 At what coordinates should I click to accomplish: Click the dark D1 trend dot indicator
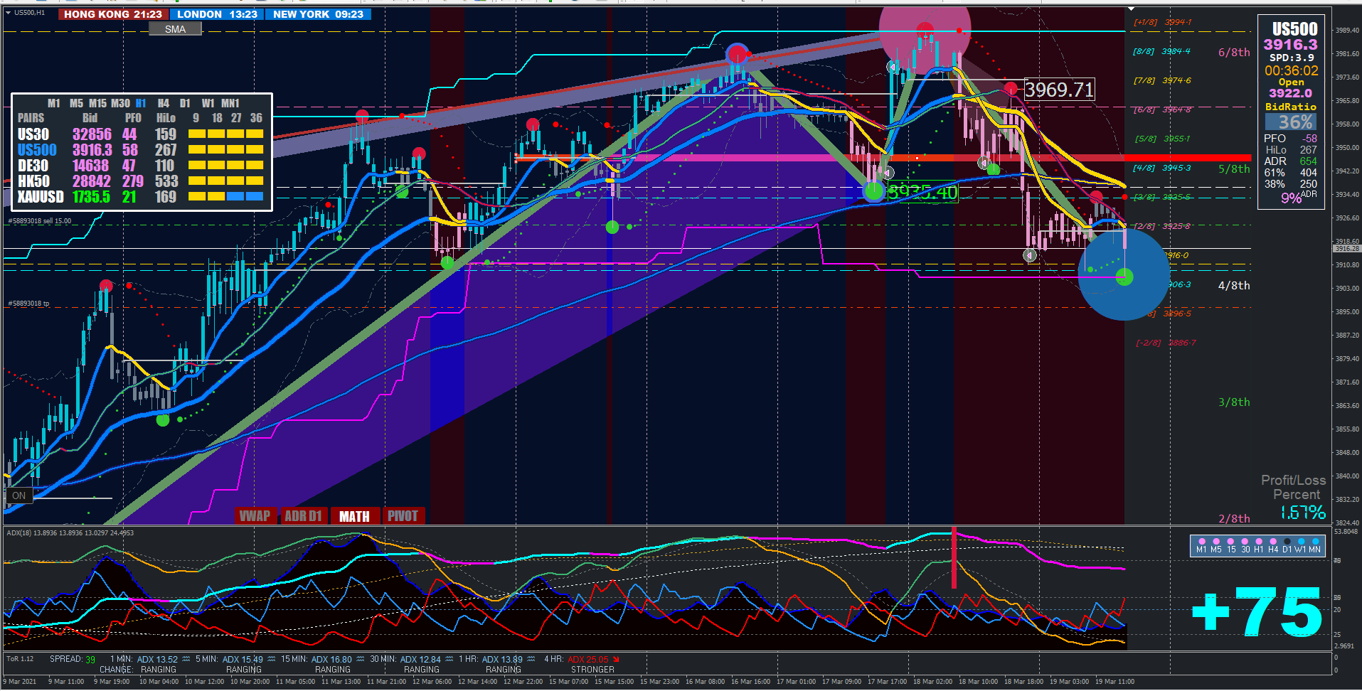pos(1287,542)
